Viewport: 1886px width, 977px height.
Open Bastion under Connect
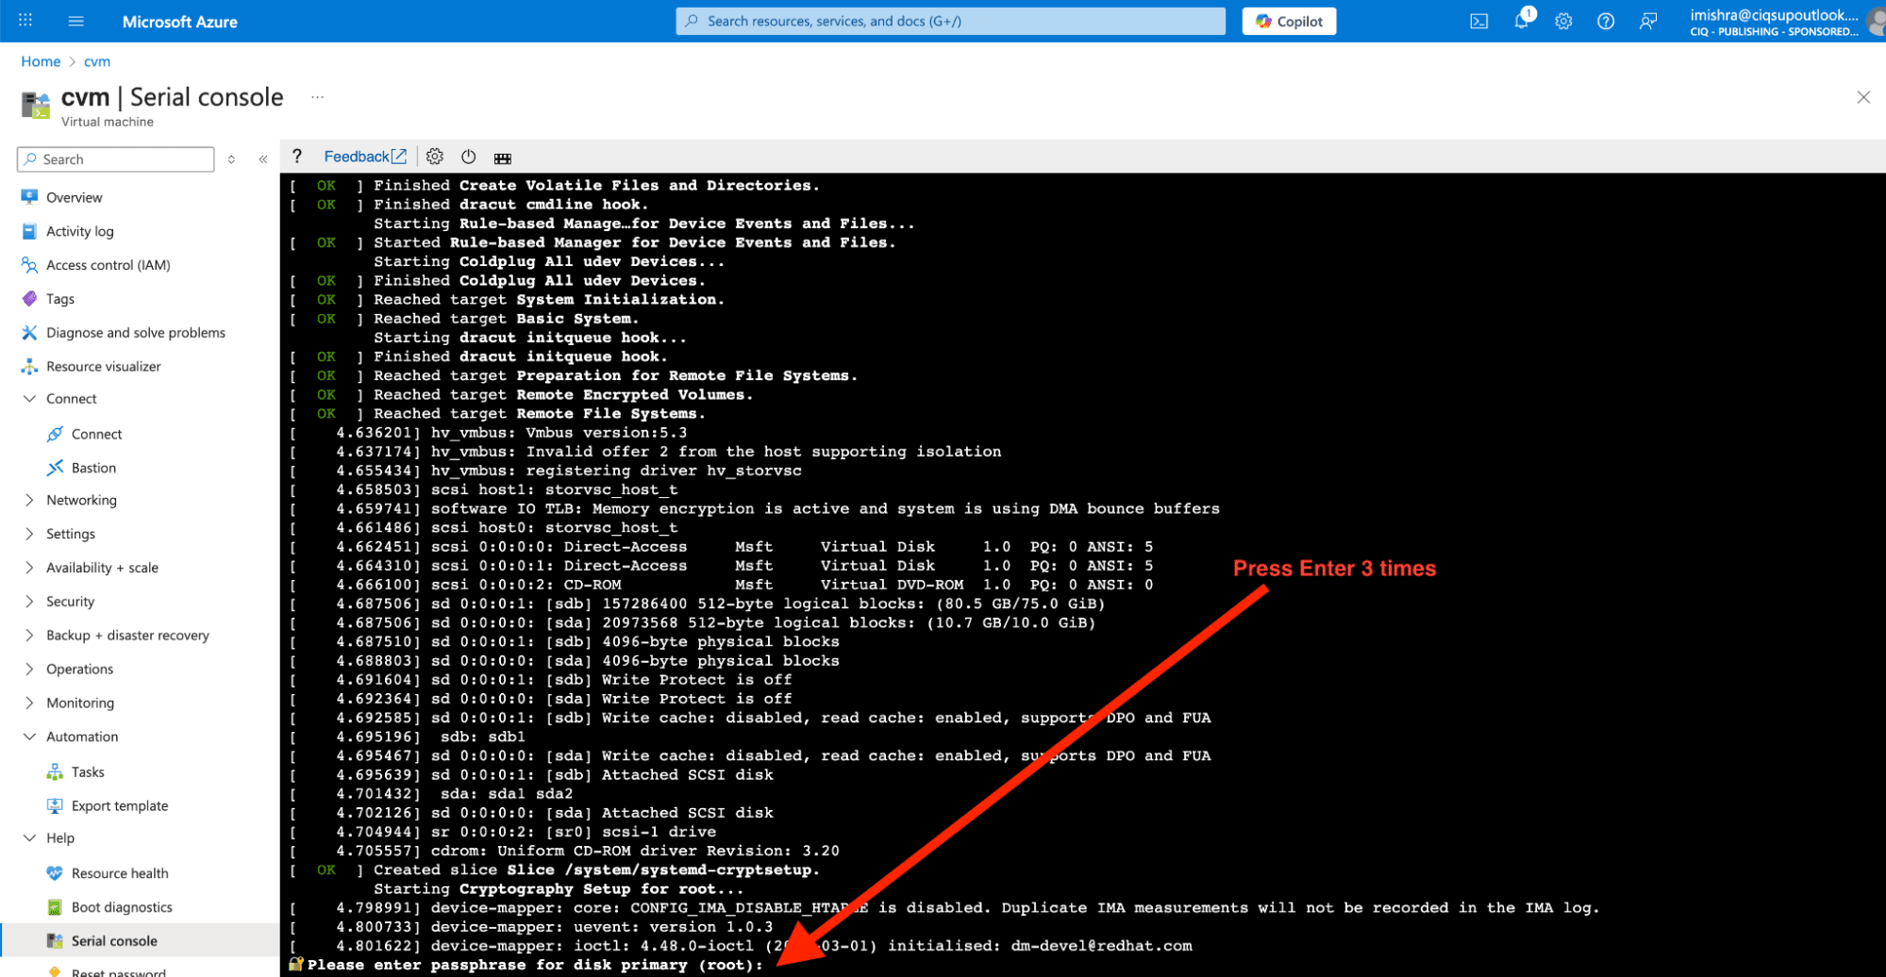93,468
